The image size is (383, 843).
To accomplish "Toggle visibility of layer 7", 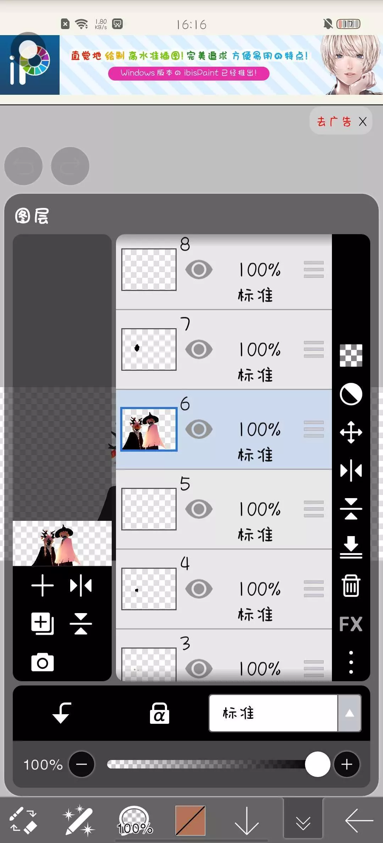I will [199, 349].
